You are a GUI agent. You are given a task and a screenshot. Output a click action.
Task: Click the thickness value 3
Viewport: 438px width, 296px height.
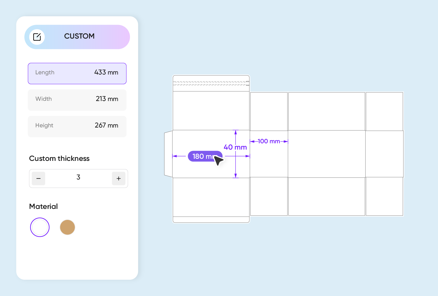tap(78, 177)
